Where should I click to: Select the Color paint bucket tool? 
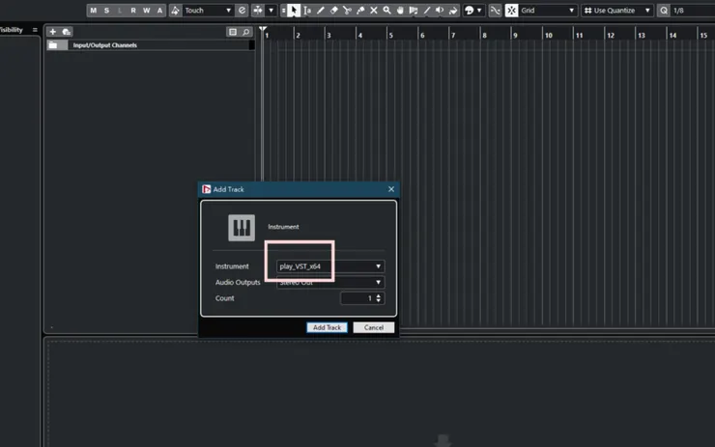click(x=453, y=10)
